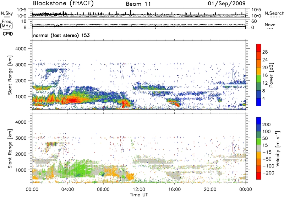
Task: Select the "12:00" time tick label
Action: 139,190
